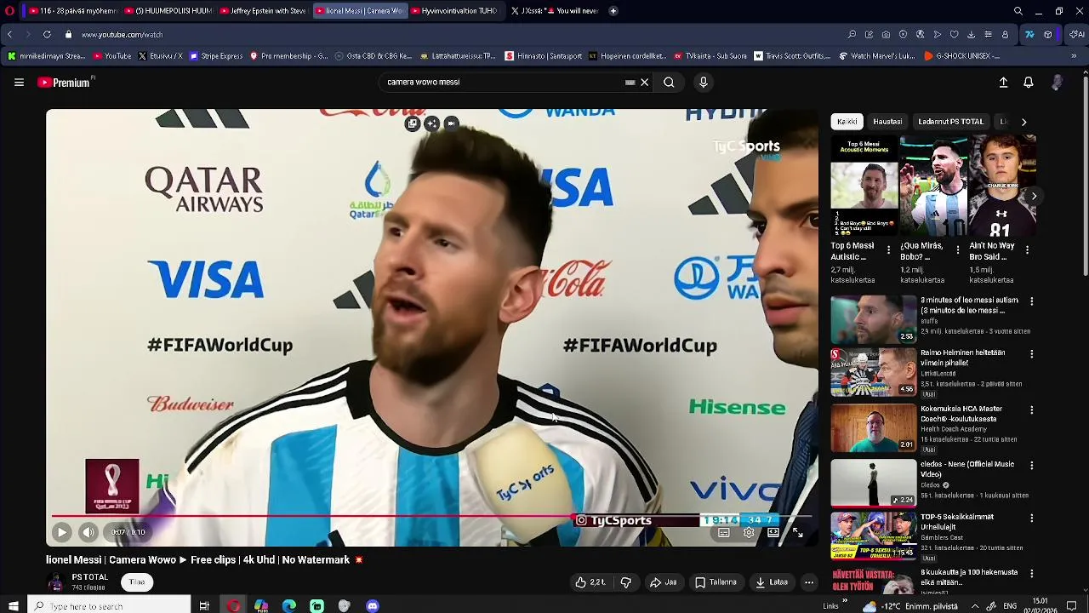1089x613 pixels.
Task: Open the YouTube account avatar menu
Action: point(1057,83)
